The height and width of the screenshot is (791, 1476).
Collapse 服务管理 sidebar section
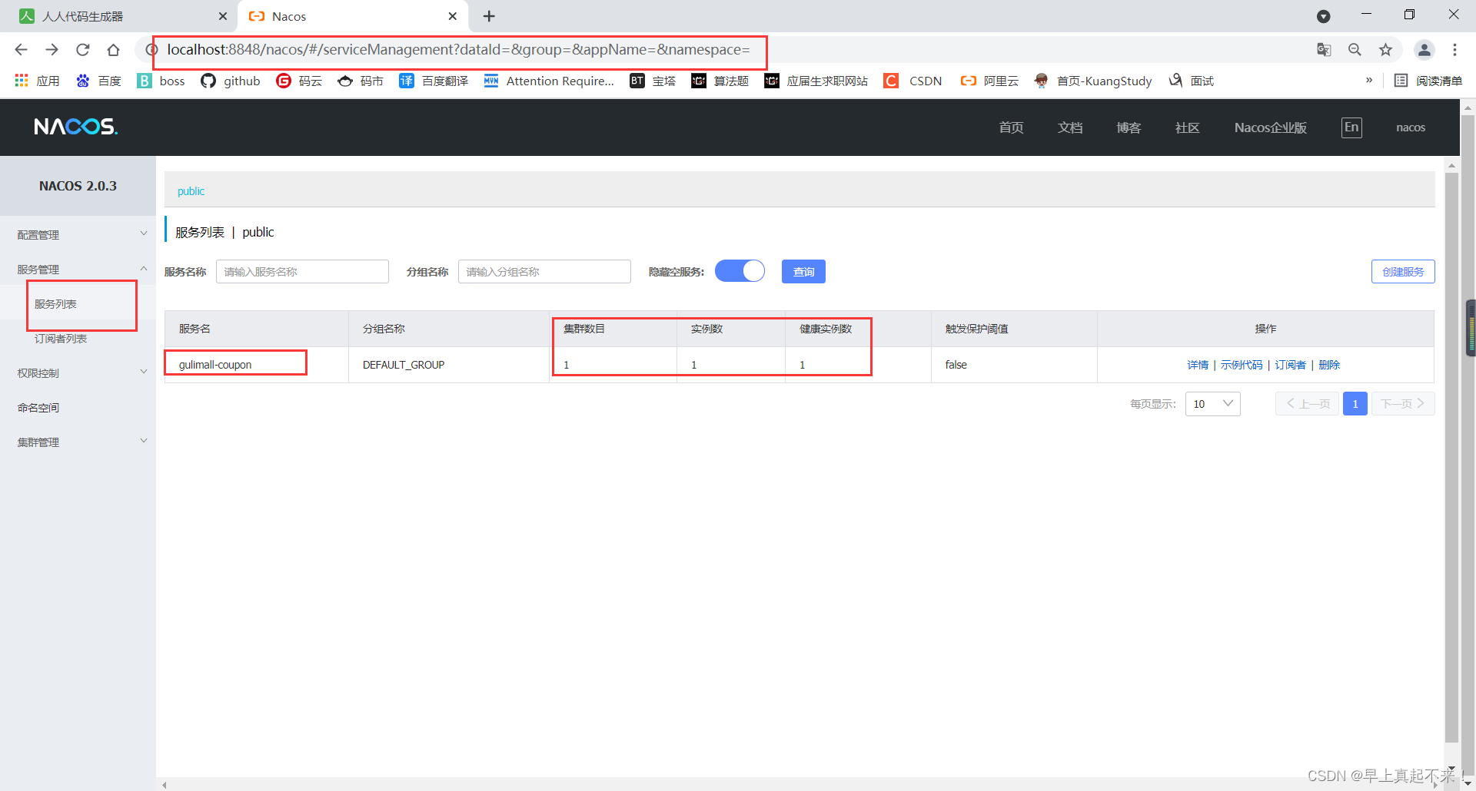point(78,270)
